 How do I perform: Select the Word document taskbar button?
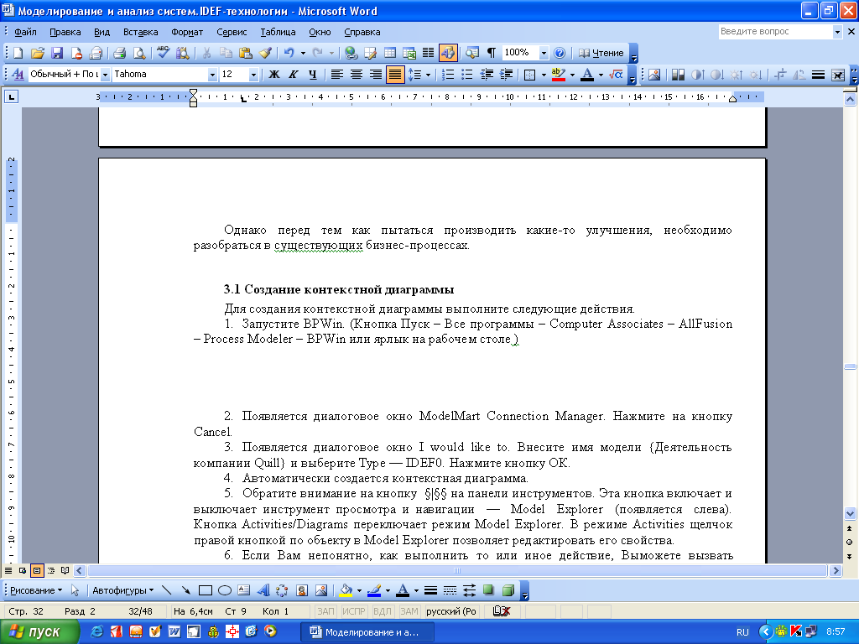point(367,632)
